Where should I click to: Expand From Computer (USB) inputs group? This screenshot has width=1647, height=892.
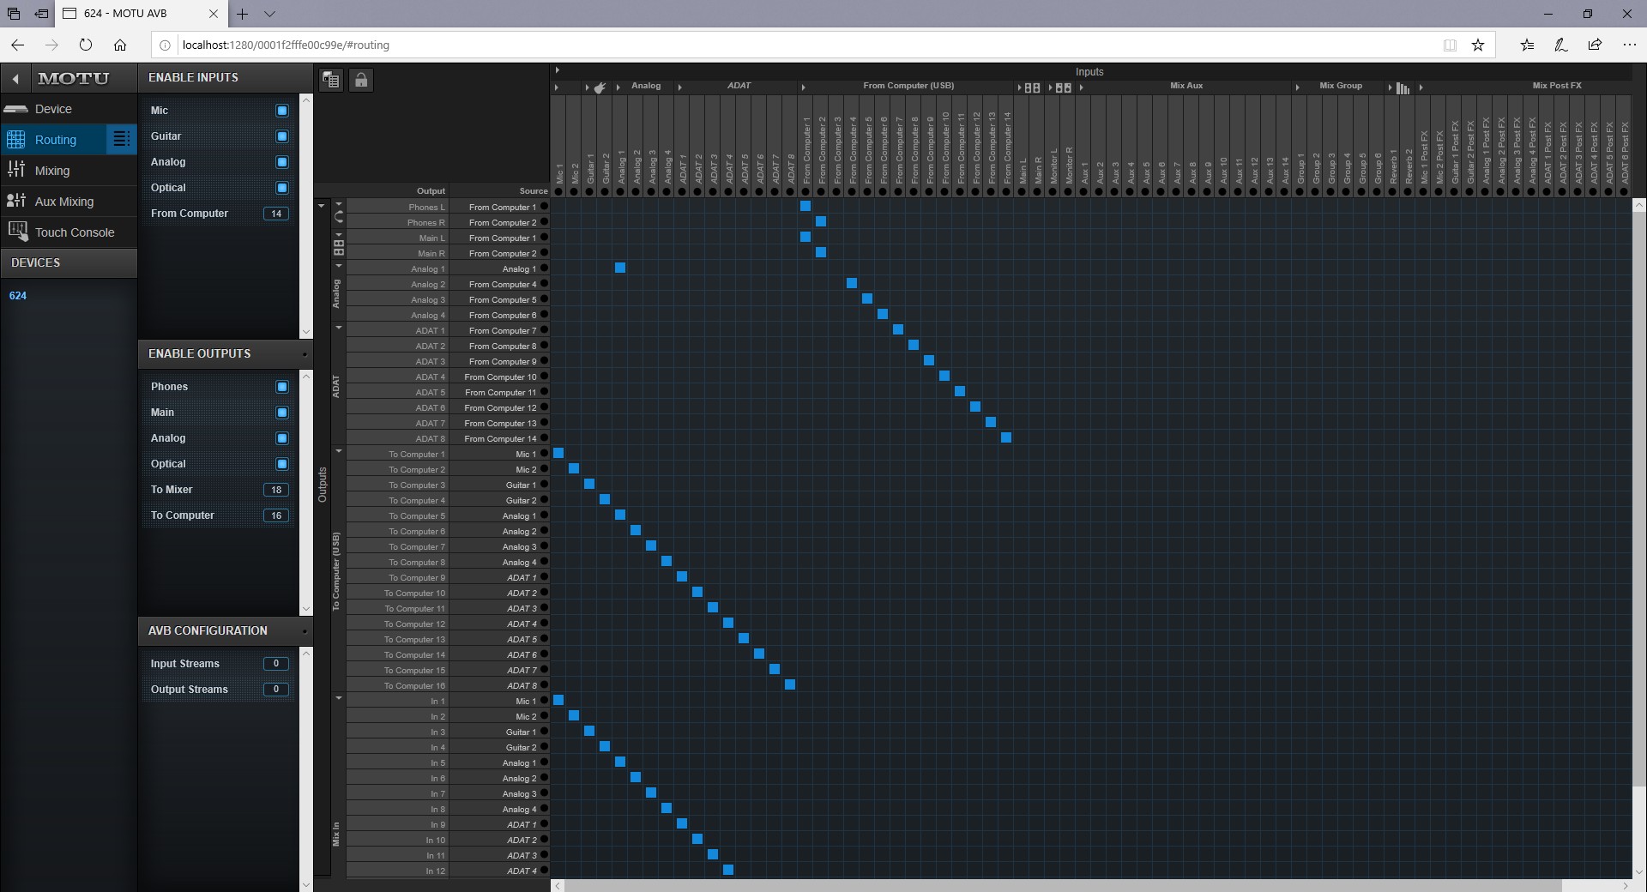(x=803, y=87)
